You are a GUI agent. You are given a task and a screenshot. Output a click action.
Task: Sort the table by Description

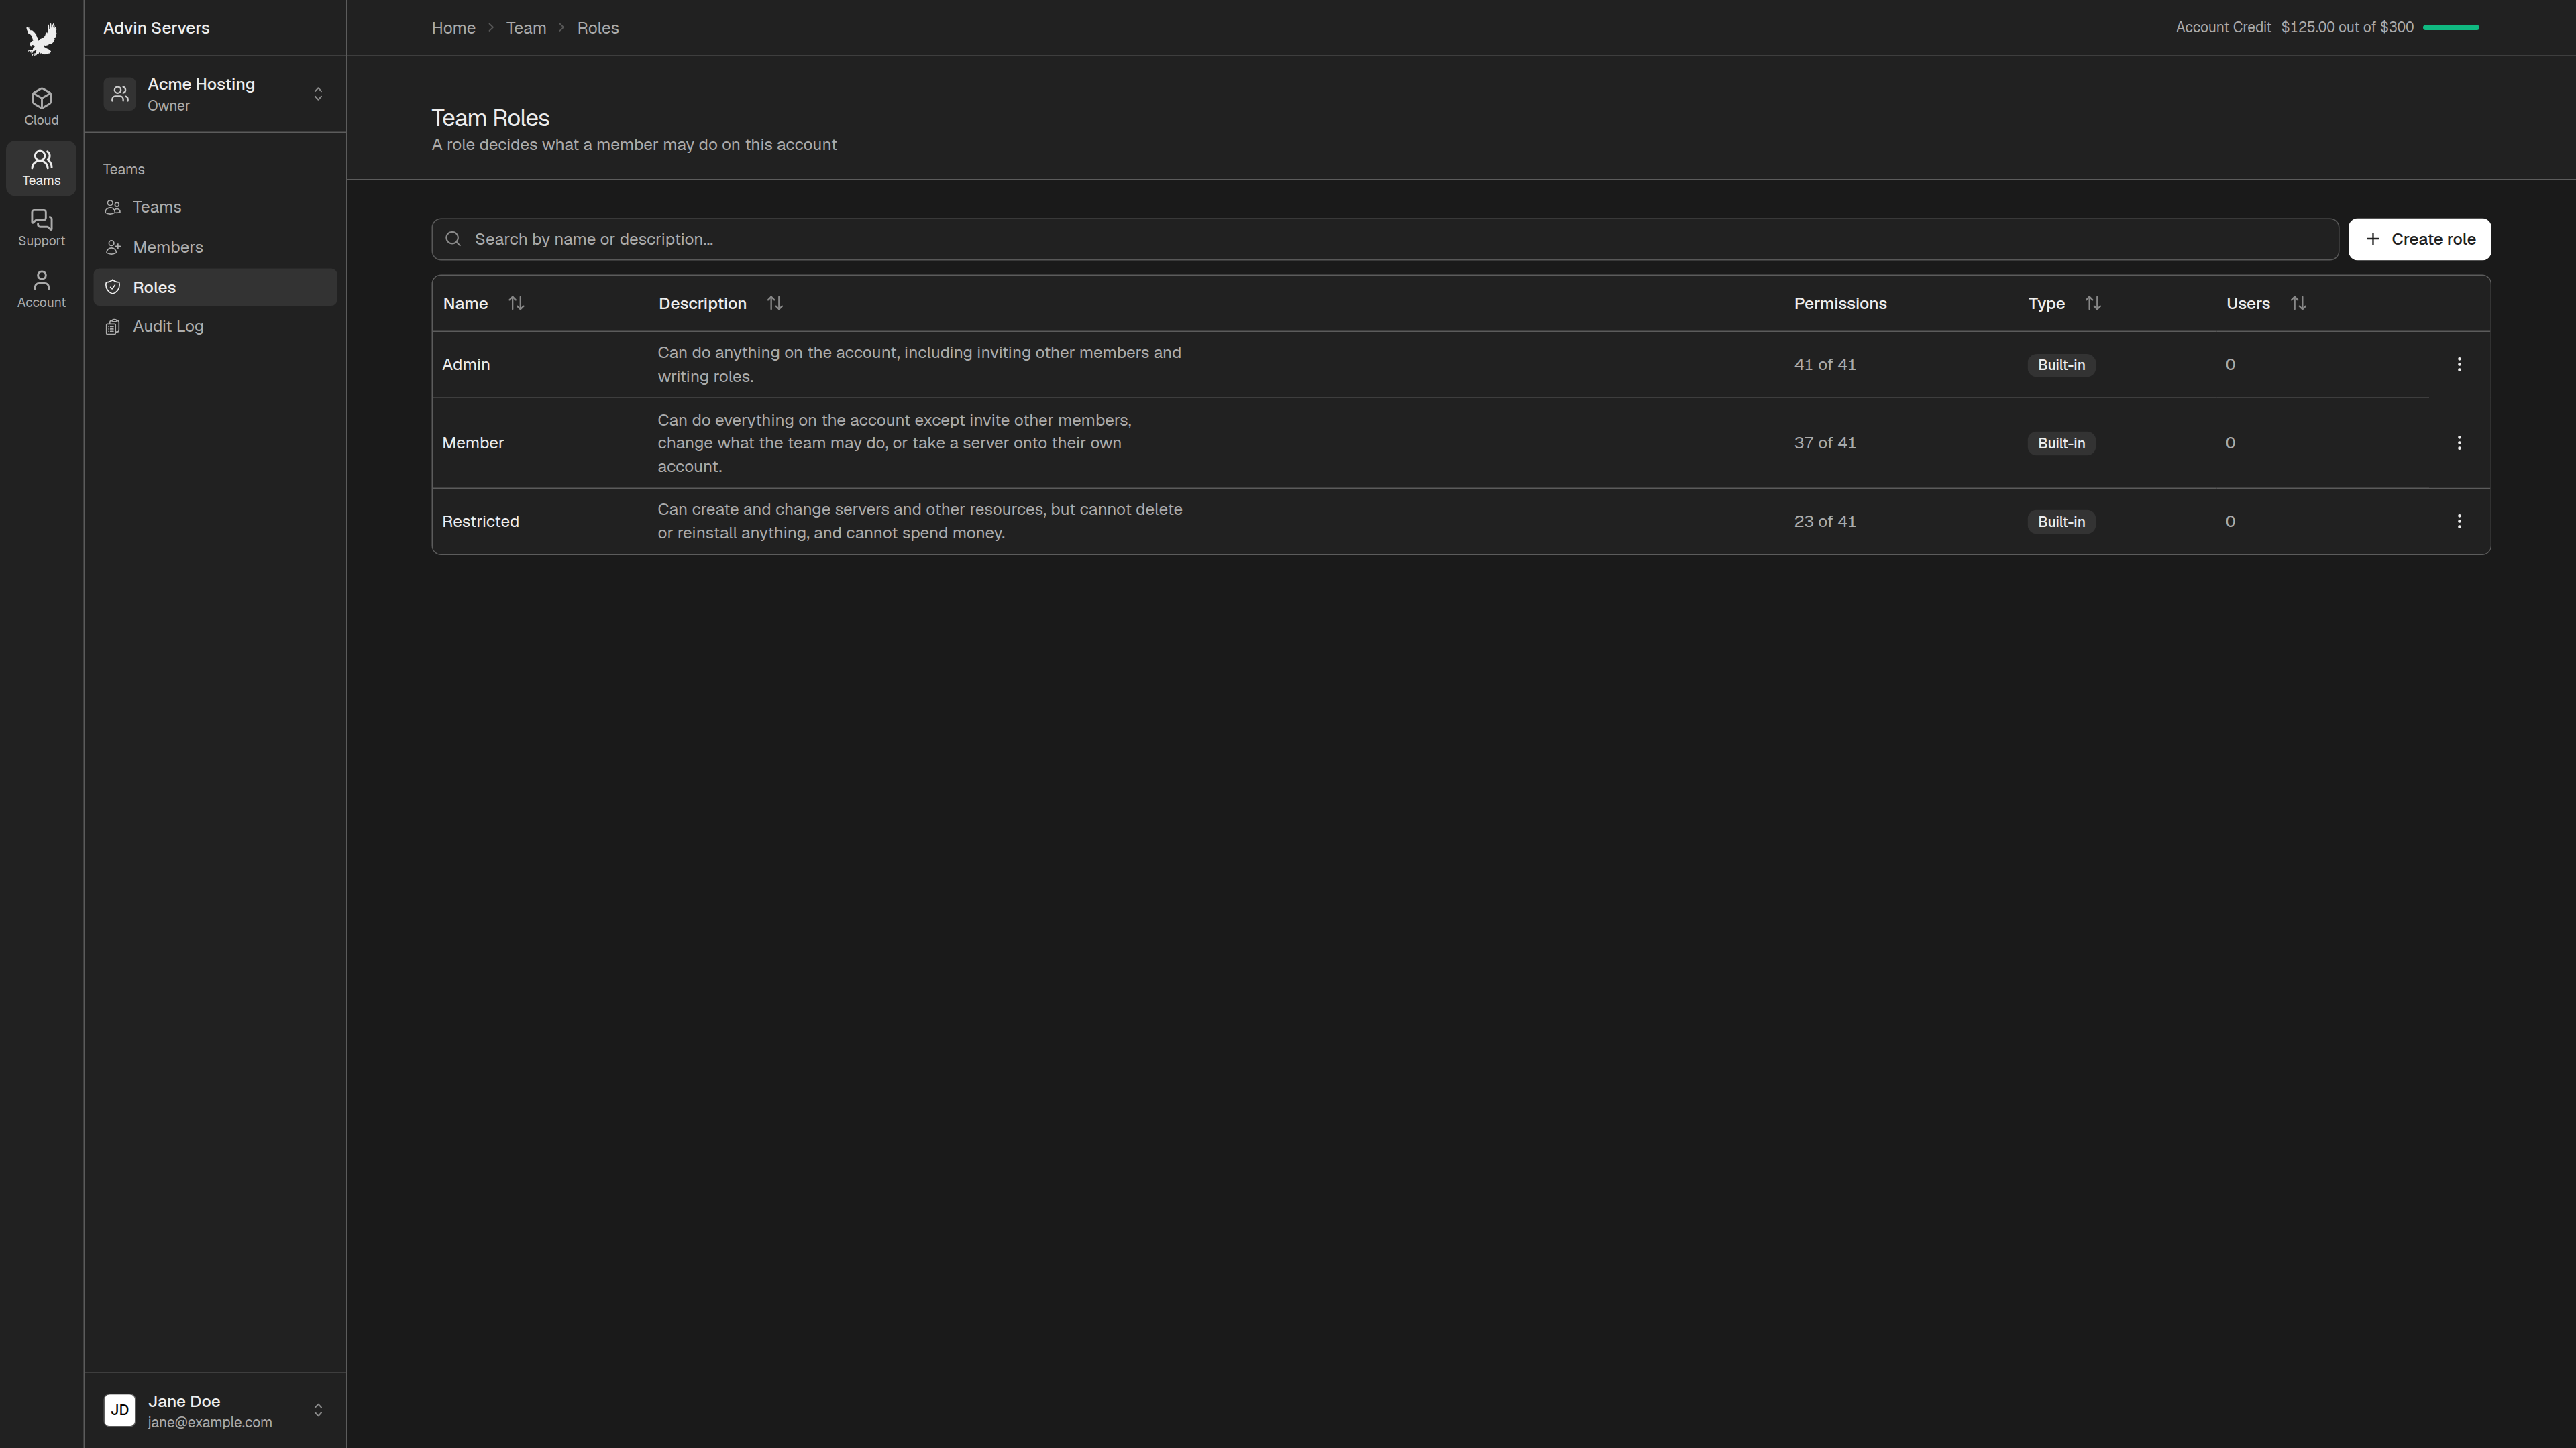[775, 303]
